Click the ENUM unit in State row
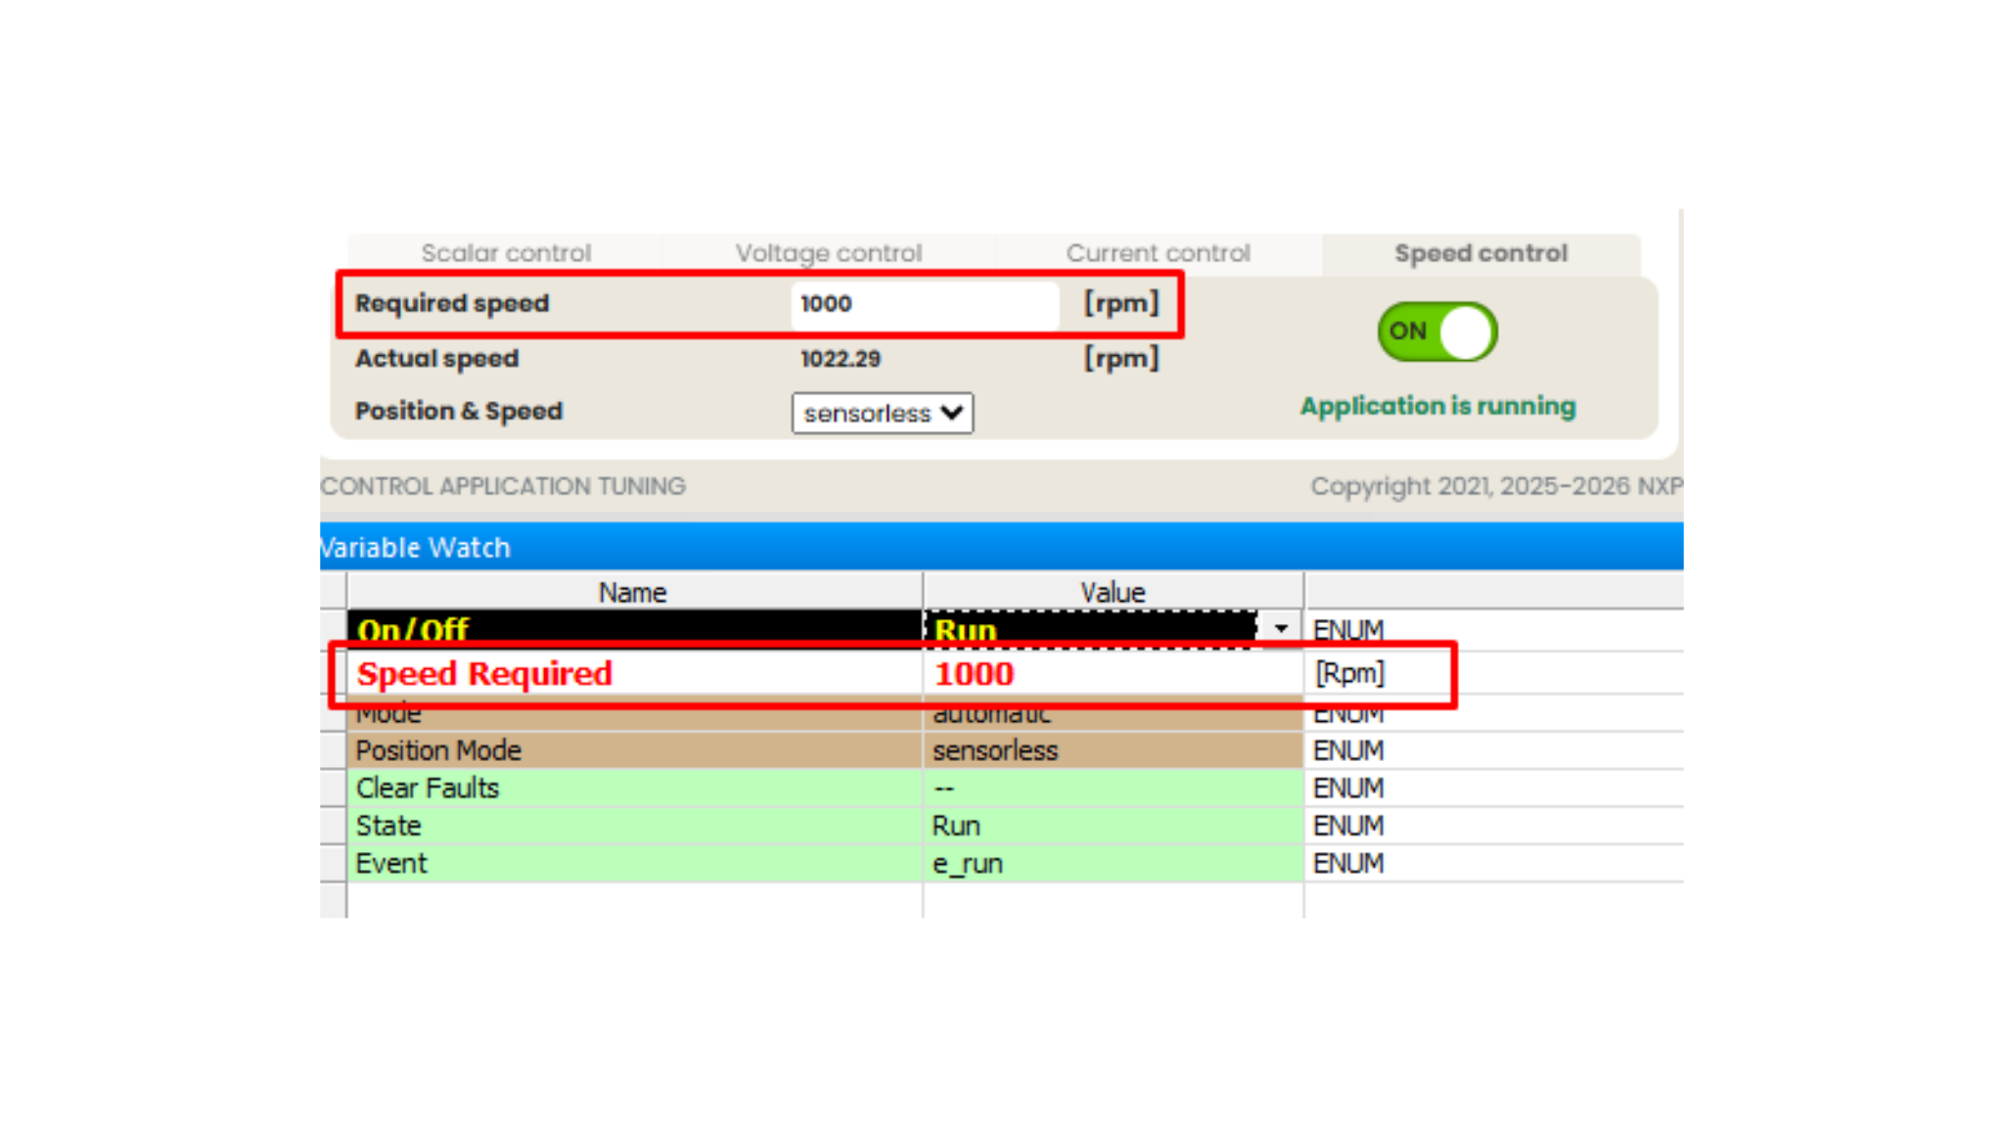 tap(1348, 827)
